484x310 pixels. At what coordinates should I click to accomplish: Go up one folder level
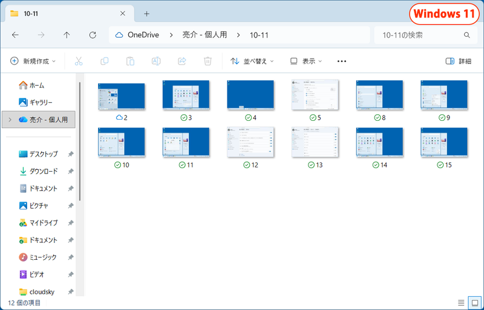[67, 35]
